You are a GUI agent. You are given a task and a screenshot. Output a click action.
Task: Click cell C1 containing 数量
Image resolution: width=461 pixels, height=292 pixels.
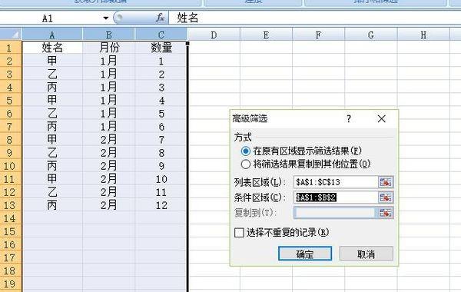pyautogui.click(x=161, y=48)
